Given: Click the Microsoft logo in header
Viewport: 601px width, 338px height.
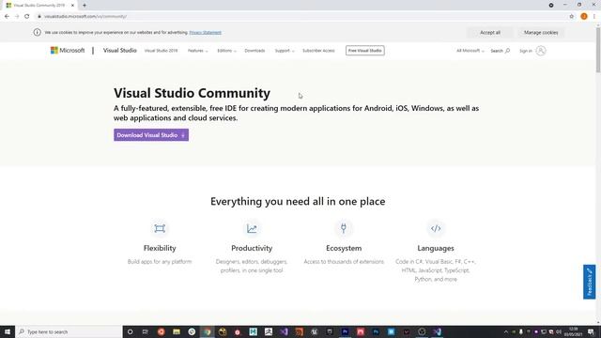Looking at the screenshot, I should pyautogui.click(x=68, y=50).
